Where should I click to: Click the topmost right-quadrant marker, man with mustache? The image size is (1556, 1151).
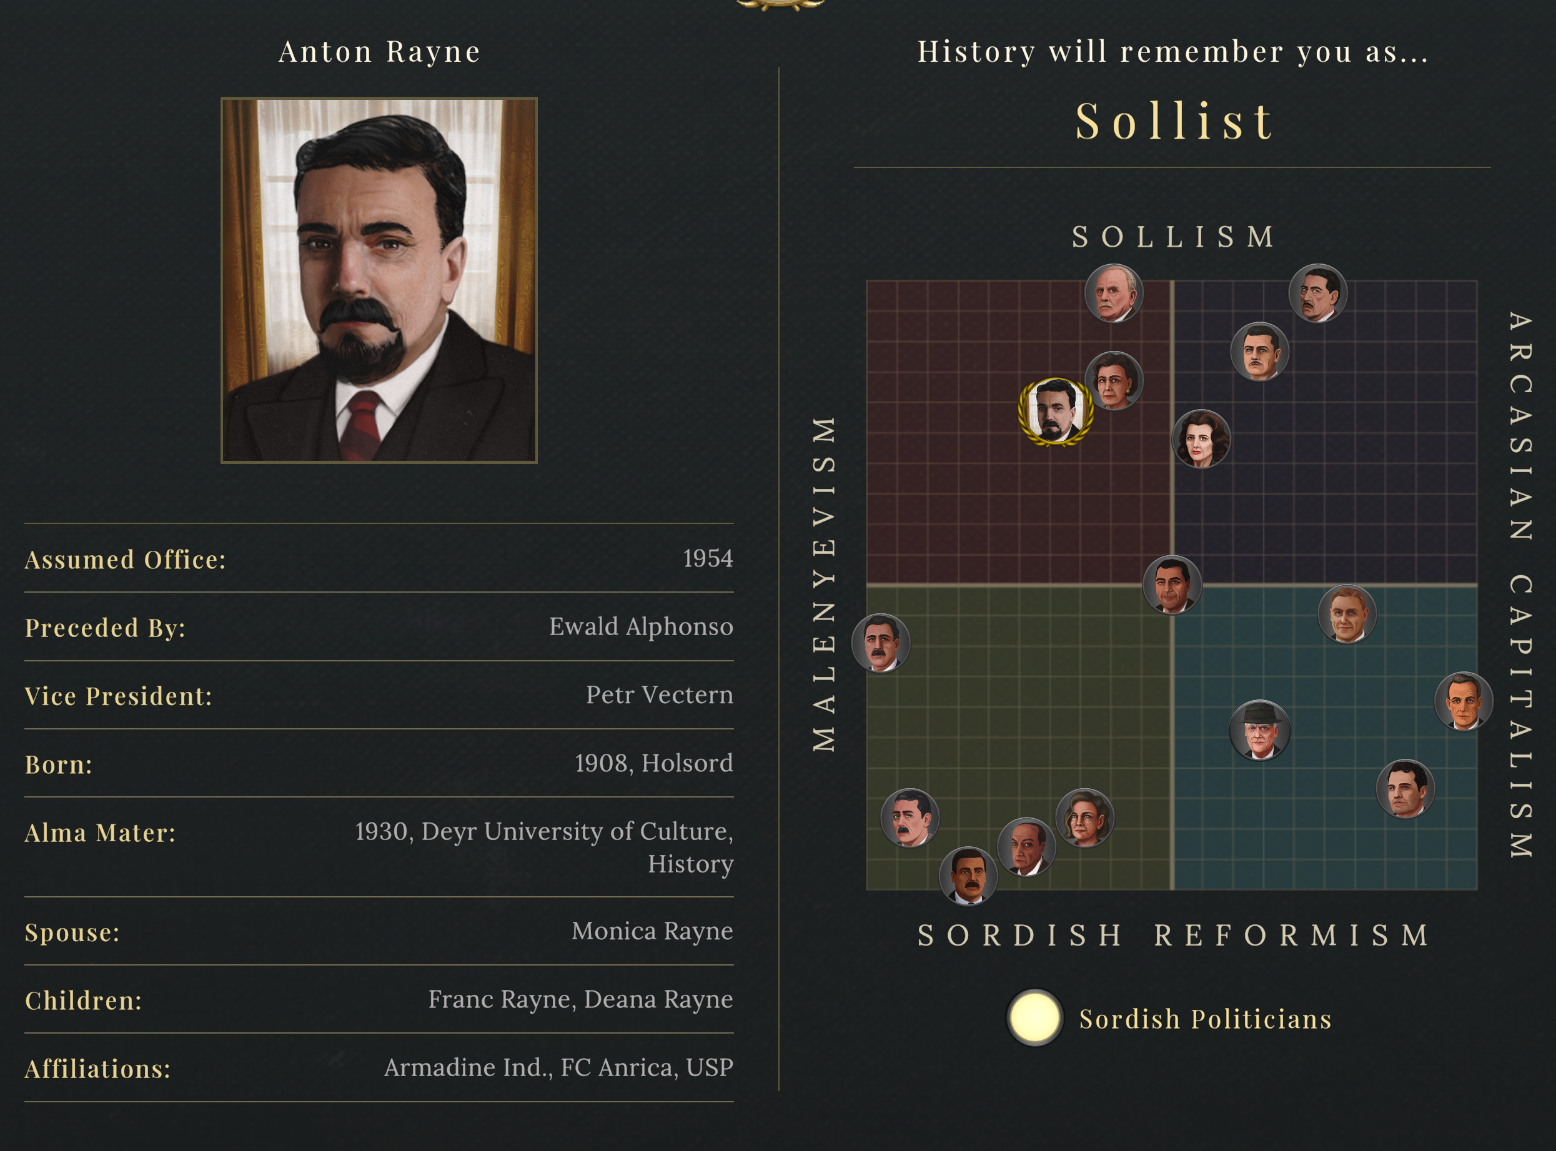pos(1317,294)
